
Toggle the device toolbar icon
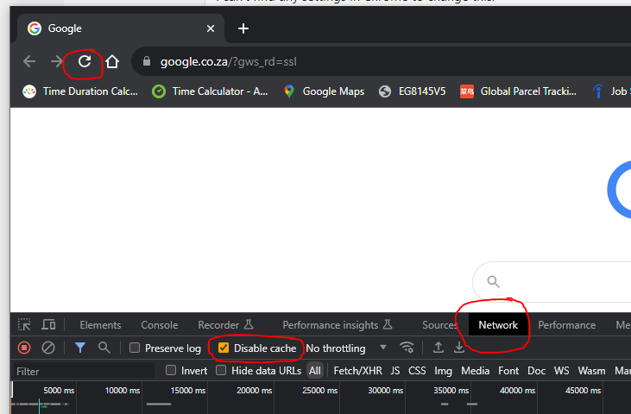pyautogui.click(x=49, y=325)
